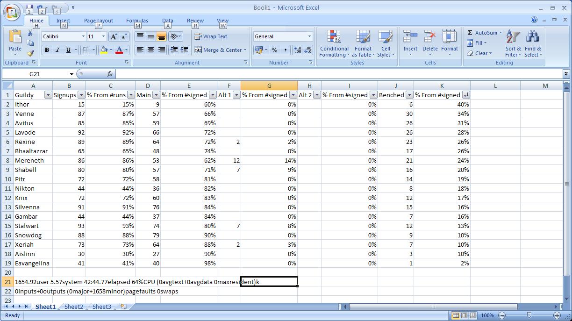Click the Clear button in Editing
Image resolution: width=572 pixels, height=321 pixels.
pyautogui.click(x=479, y=53)
